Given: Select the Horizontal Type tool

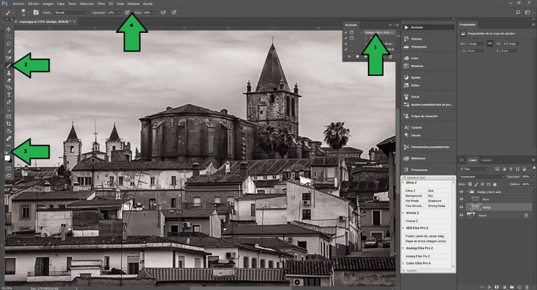Looking at the screenshot, I should pyautogui.click(x=9, y=95).
